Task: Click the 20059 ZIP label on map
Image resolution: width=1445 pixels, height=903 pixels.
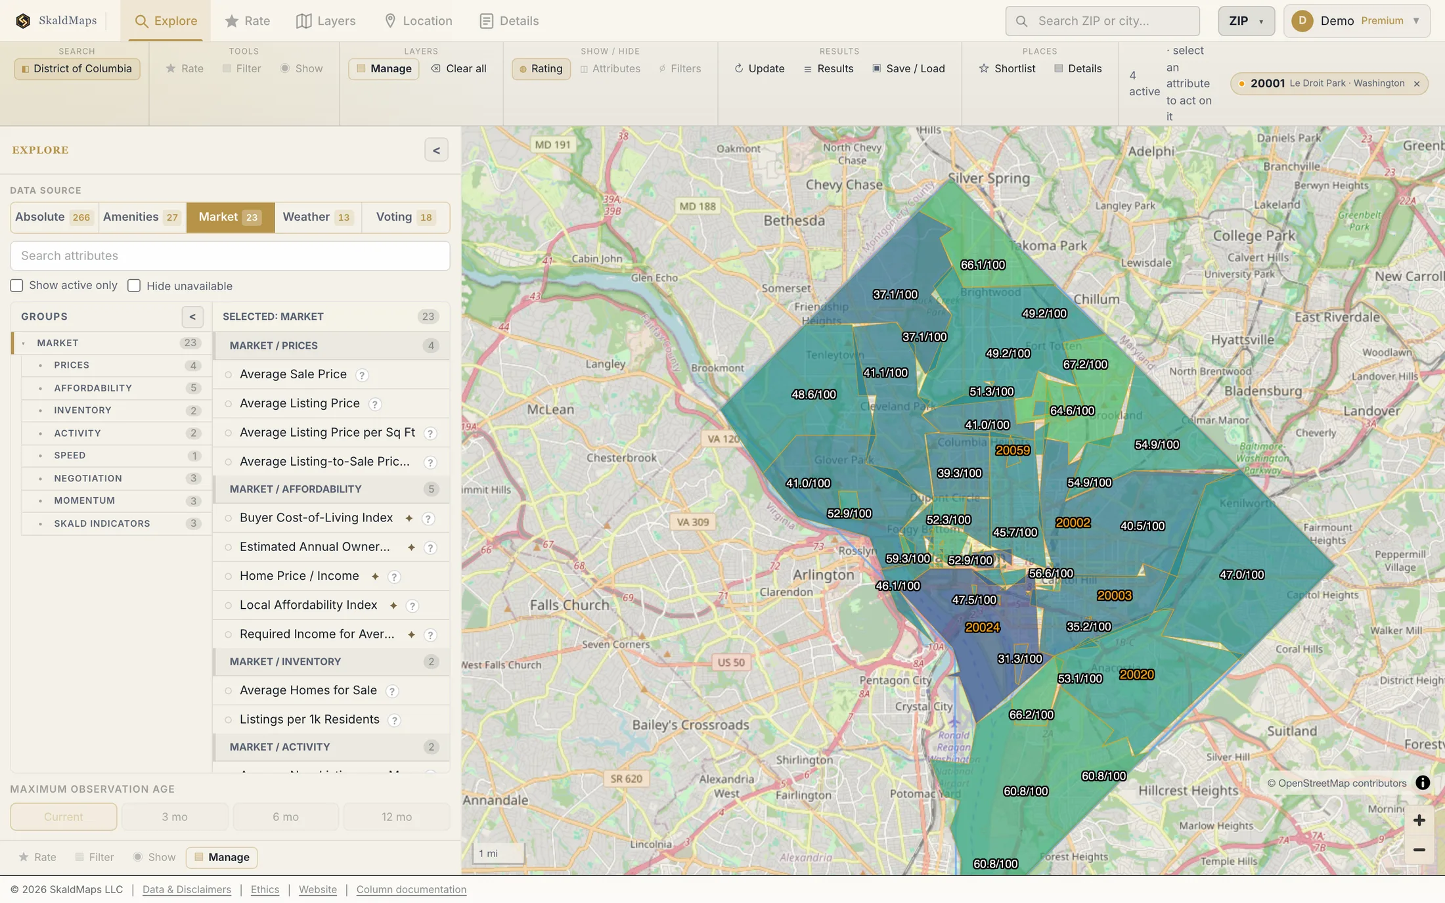Action: click(x=1013, y=451)
